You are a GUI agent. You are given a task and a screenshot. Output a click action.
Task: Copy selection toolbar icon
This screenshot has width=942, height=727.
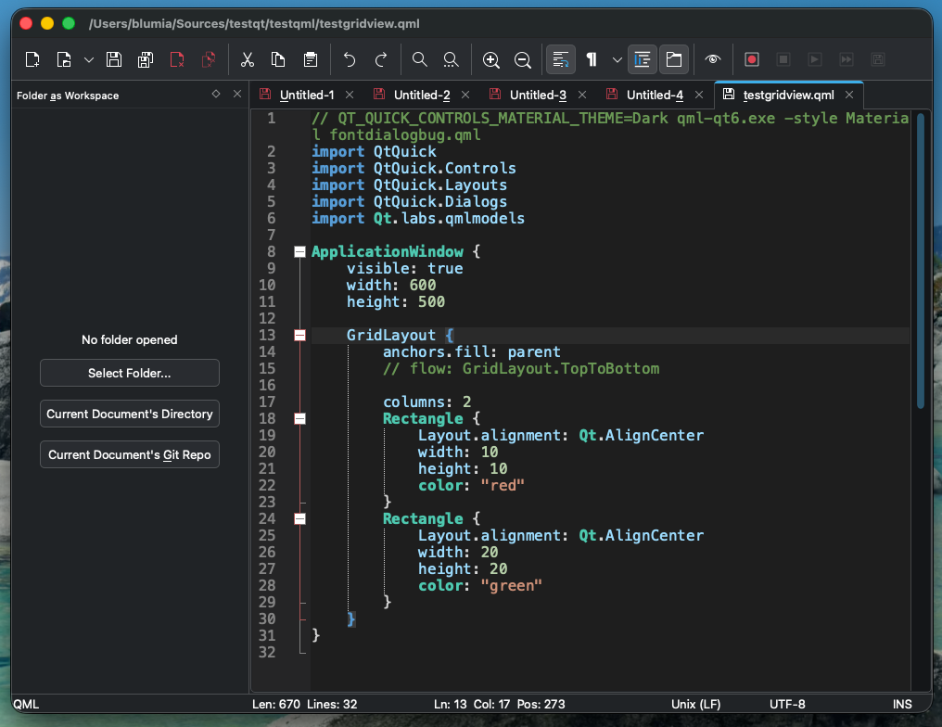click(278, 59)
